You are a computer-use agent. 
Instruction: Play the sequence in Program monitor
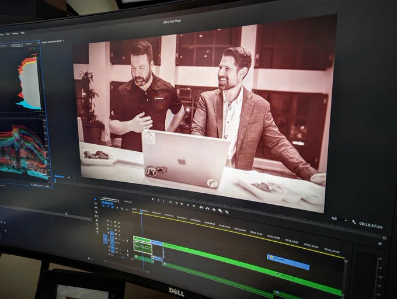click(182, 204)
